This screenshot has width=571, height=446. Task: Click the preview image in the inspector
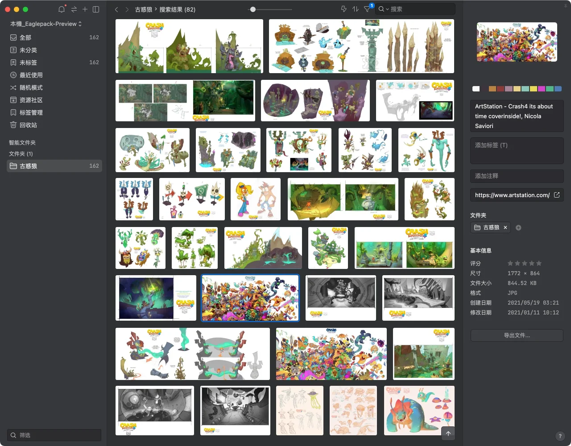(x=517, y=42)
